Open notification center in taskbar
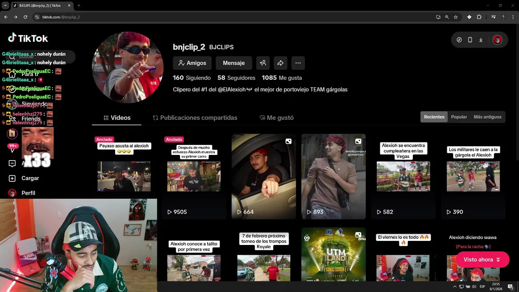The width and height of the screenshot is (519, 292). [510, 287]
